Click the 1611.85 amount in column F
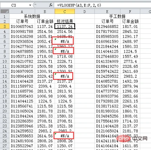Viewport: 151px width, 150px height. point(130,146)
